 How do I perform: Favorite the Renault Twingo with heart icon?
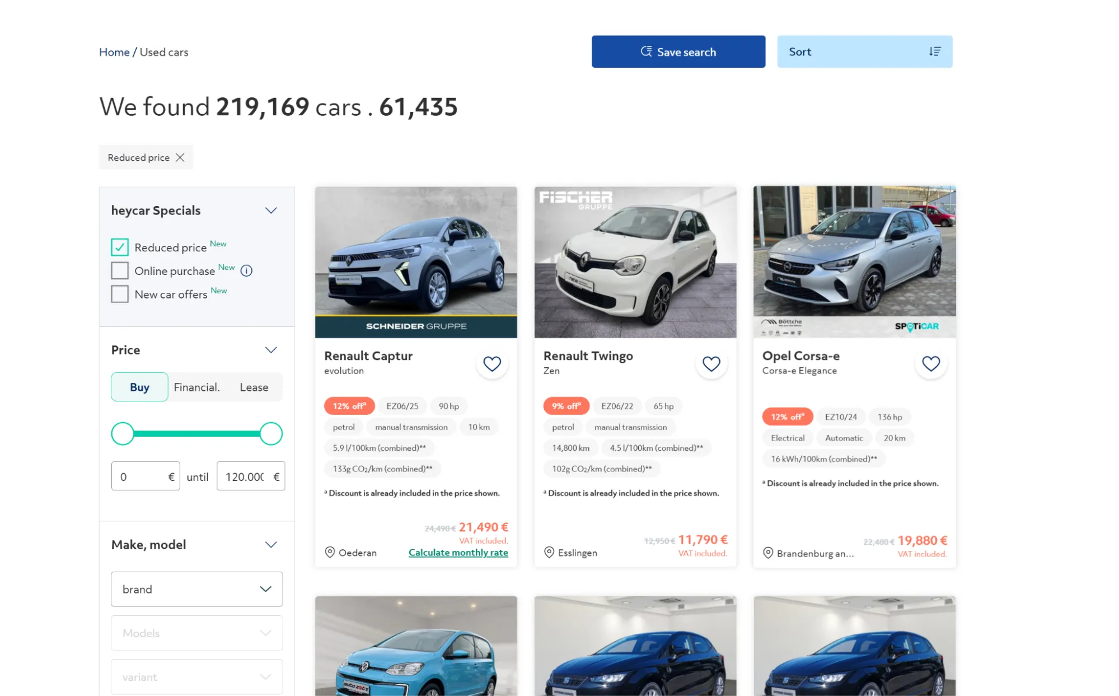click(711, 364)
